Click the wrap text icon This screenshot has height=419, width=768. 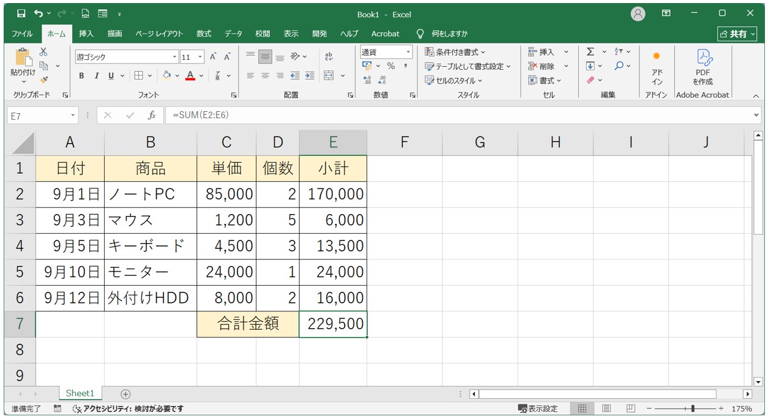[329, 56]
